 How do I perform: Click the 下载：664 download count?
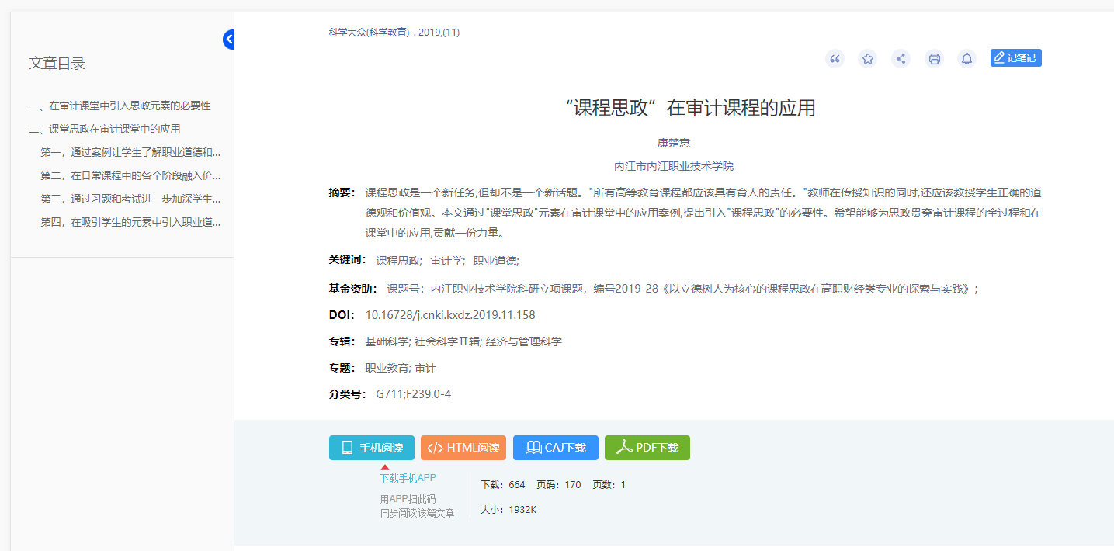pos(503,485)
